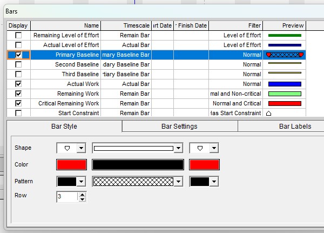Click Normal and Critical filter cell
324x233 pixels.
(236, 103)
